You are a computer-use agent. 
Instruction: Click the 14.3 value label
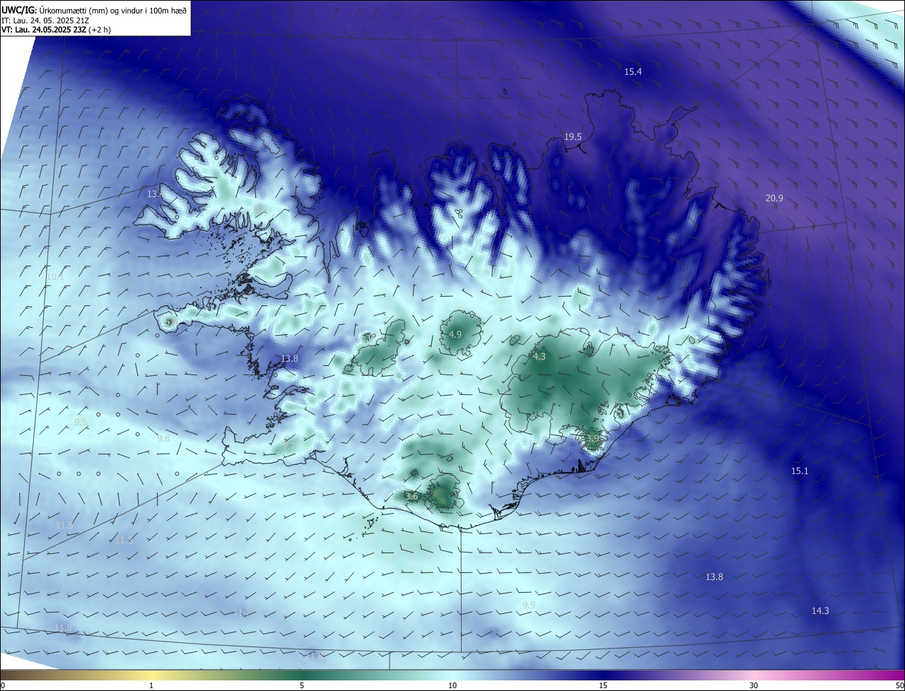(820, 610)
